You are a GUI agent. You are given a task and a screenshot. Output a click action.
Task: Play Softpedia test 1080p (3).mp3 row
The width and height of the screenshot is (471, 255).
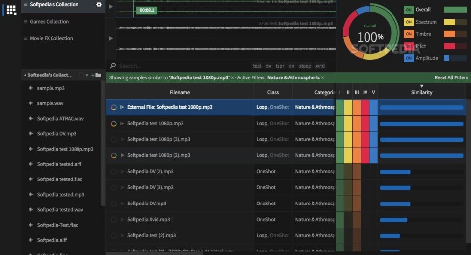tap(122, 139)
